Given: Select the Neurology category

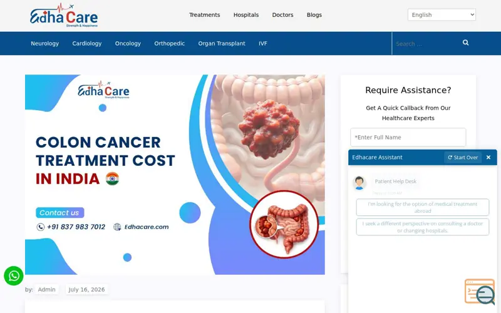Looking at the screenshot, I should (x=44, y=43).
